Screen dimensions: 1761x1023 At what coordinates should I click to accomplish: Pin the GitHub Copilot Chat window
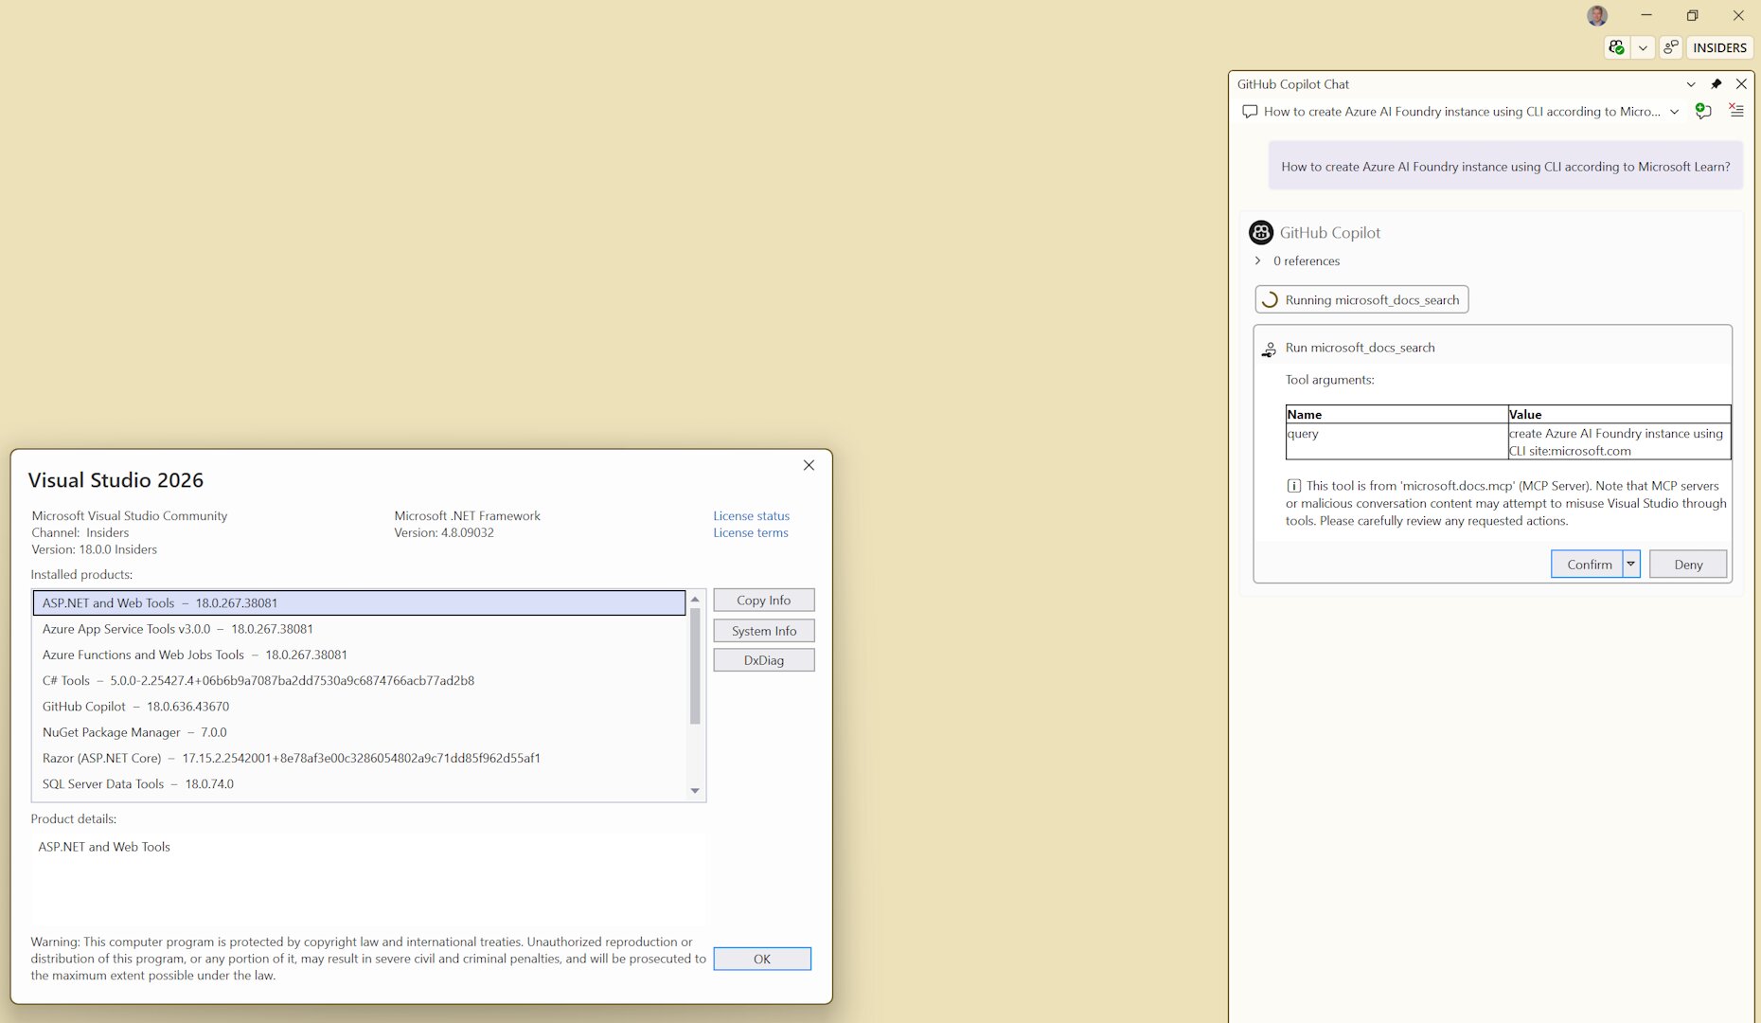coord(1717,84)
